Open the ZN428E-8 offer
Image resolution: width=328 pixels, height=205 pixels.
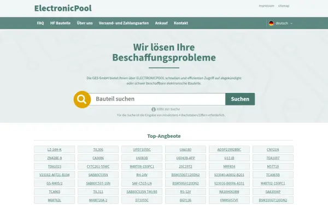(54, 158)
